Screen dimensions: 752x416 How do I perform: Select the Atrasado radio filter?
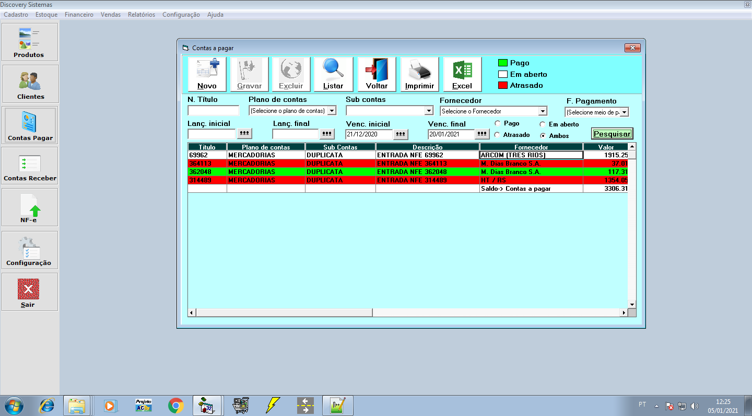point(497,135)
